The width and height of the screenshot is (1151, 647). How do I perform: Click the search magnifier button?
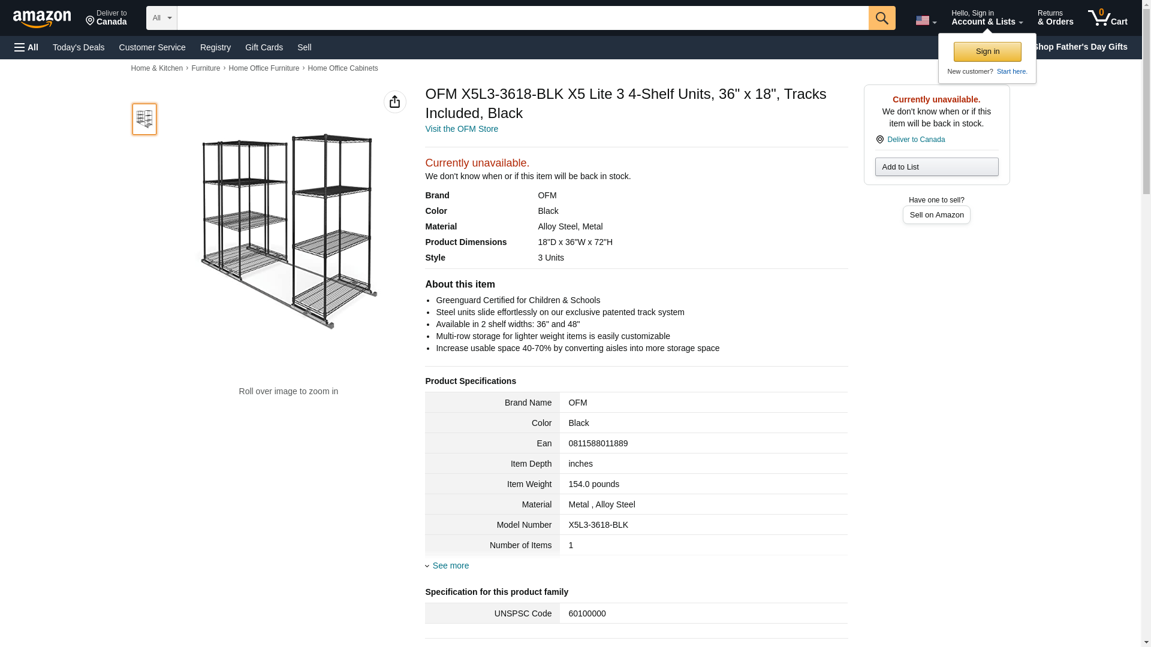tap(881, 18)
